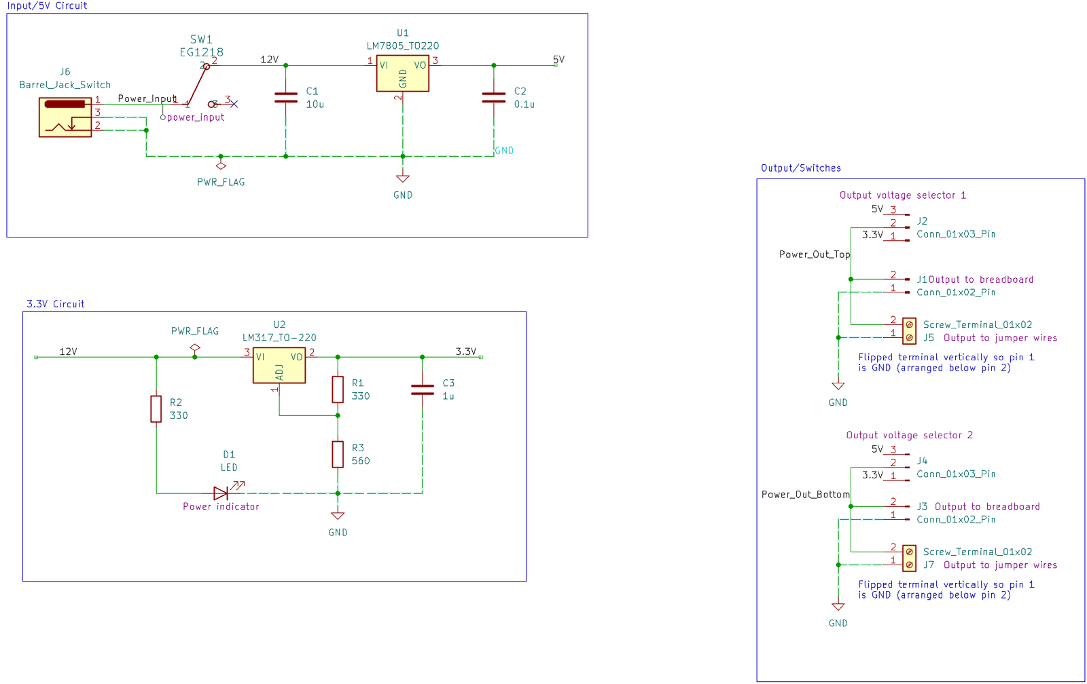1087x684 pixels.
Task: Select capacitor C1 symbol
Action: (x=286, y=98)
